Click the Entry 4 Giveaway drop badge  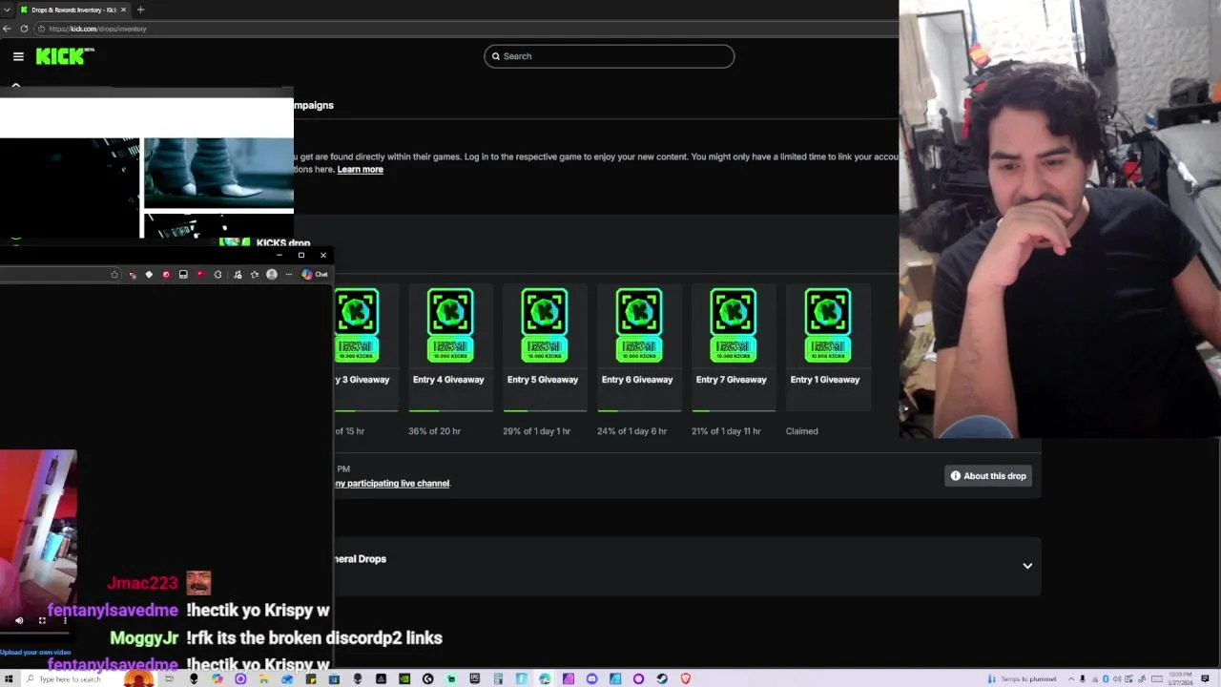click(449, 325)
